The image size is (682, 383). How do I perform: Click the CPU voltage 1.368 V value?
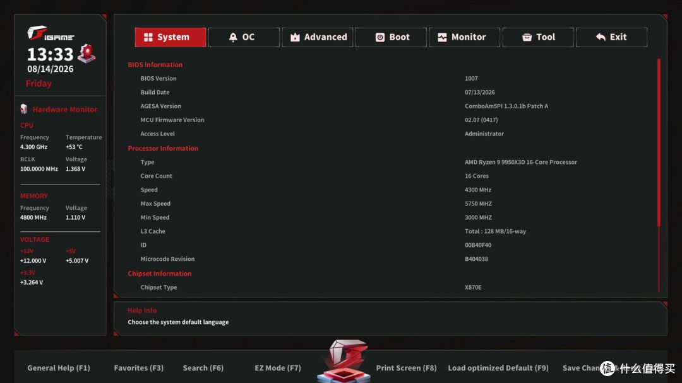75,169
